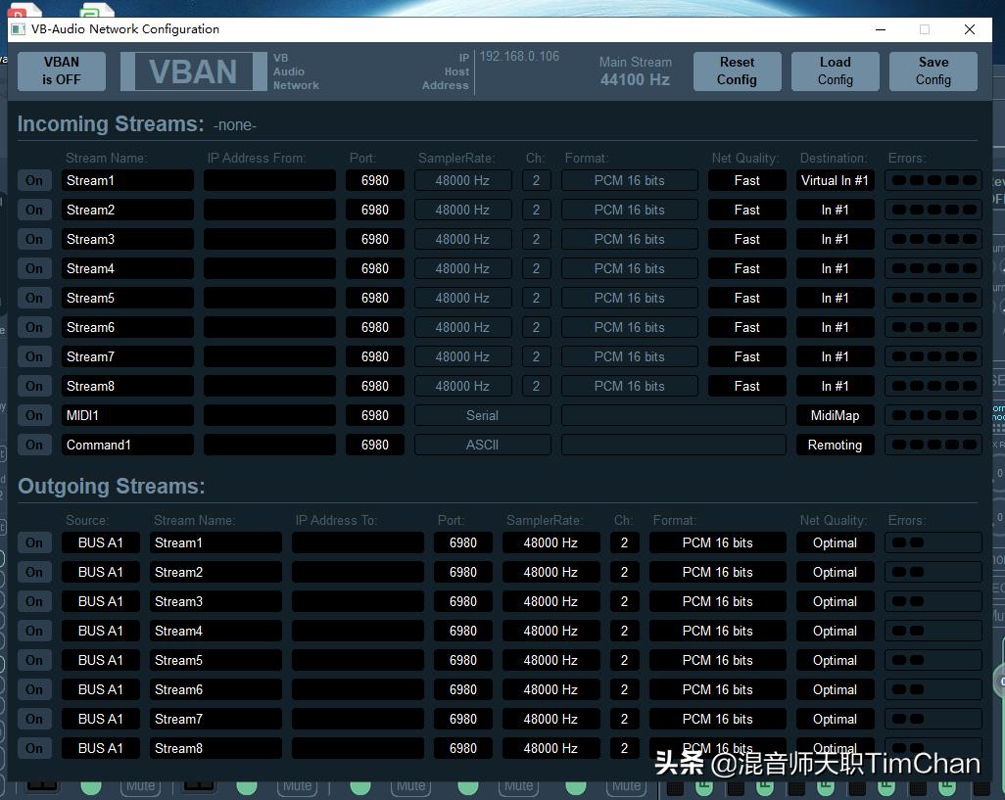Open Format PCM 16 bits for outgoing Stream3

[x=717, y=602]
